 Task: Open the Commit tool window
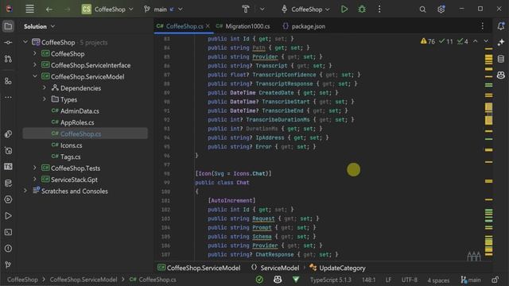8,42
